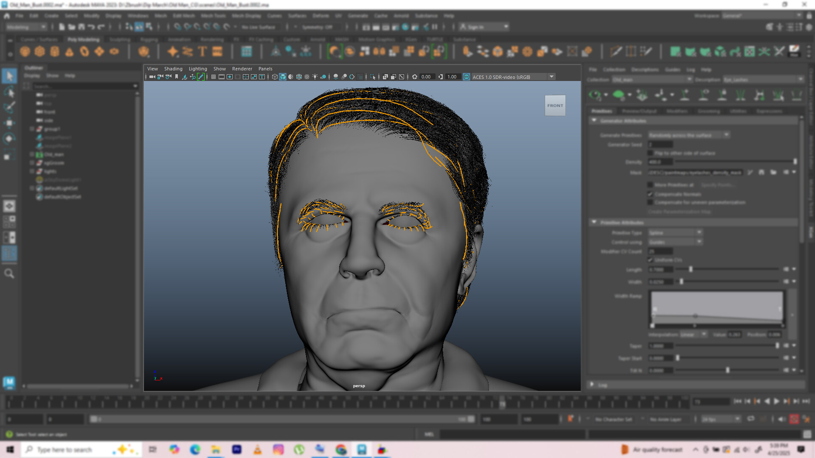
Task: Open the XGen Create Description eye icon tool
Action: tap(596, 94)
